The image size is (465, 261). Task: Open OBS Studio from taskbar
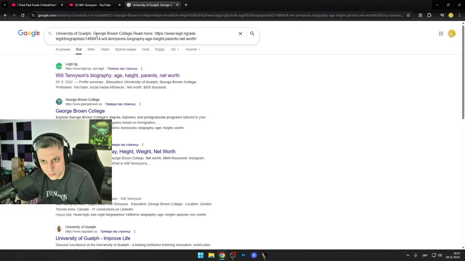[232, 255]
